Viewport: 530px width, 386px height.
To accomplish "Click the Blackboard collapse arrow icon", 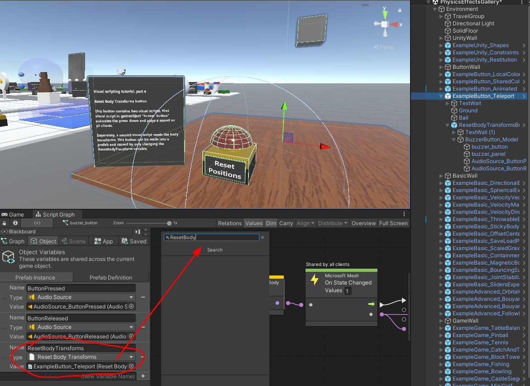I will click(x=138, y=231).
